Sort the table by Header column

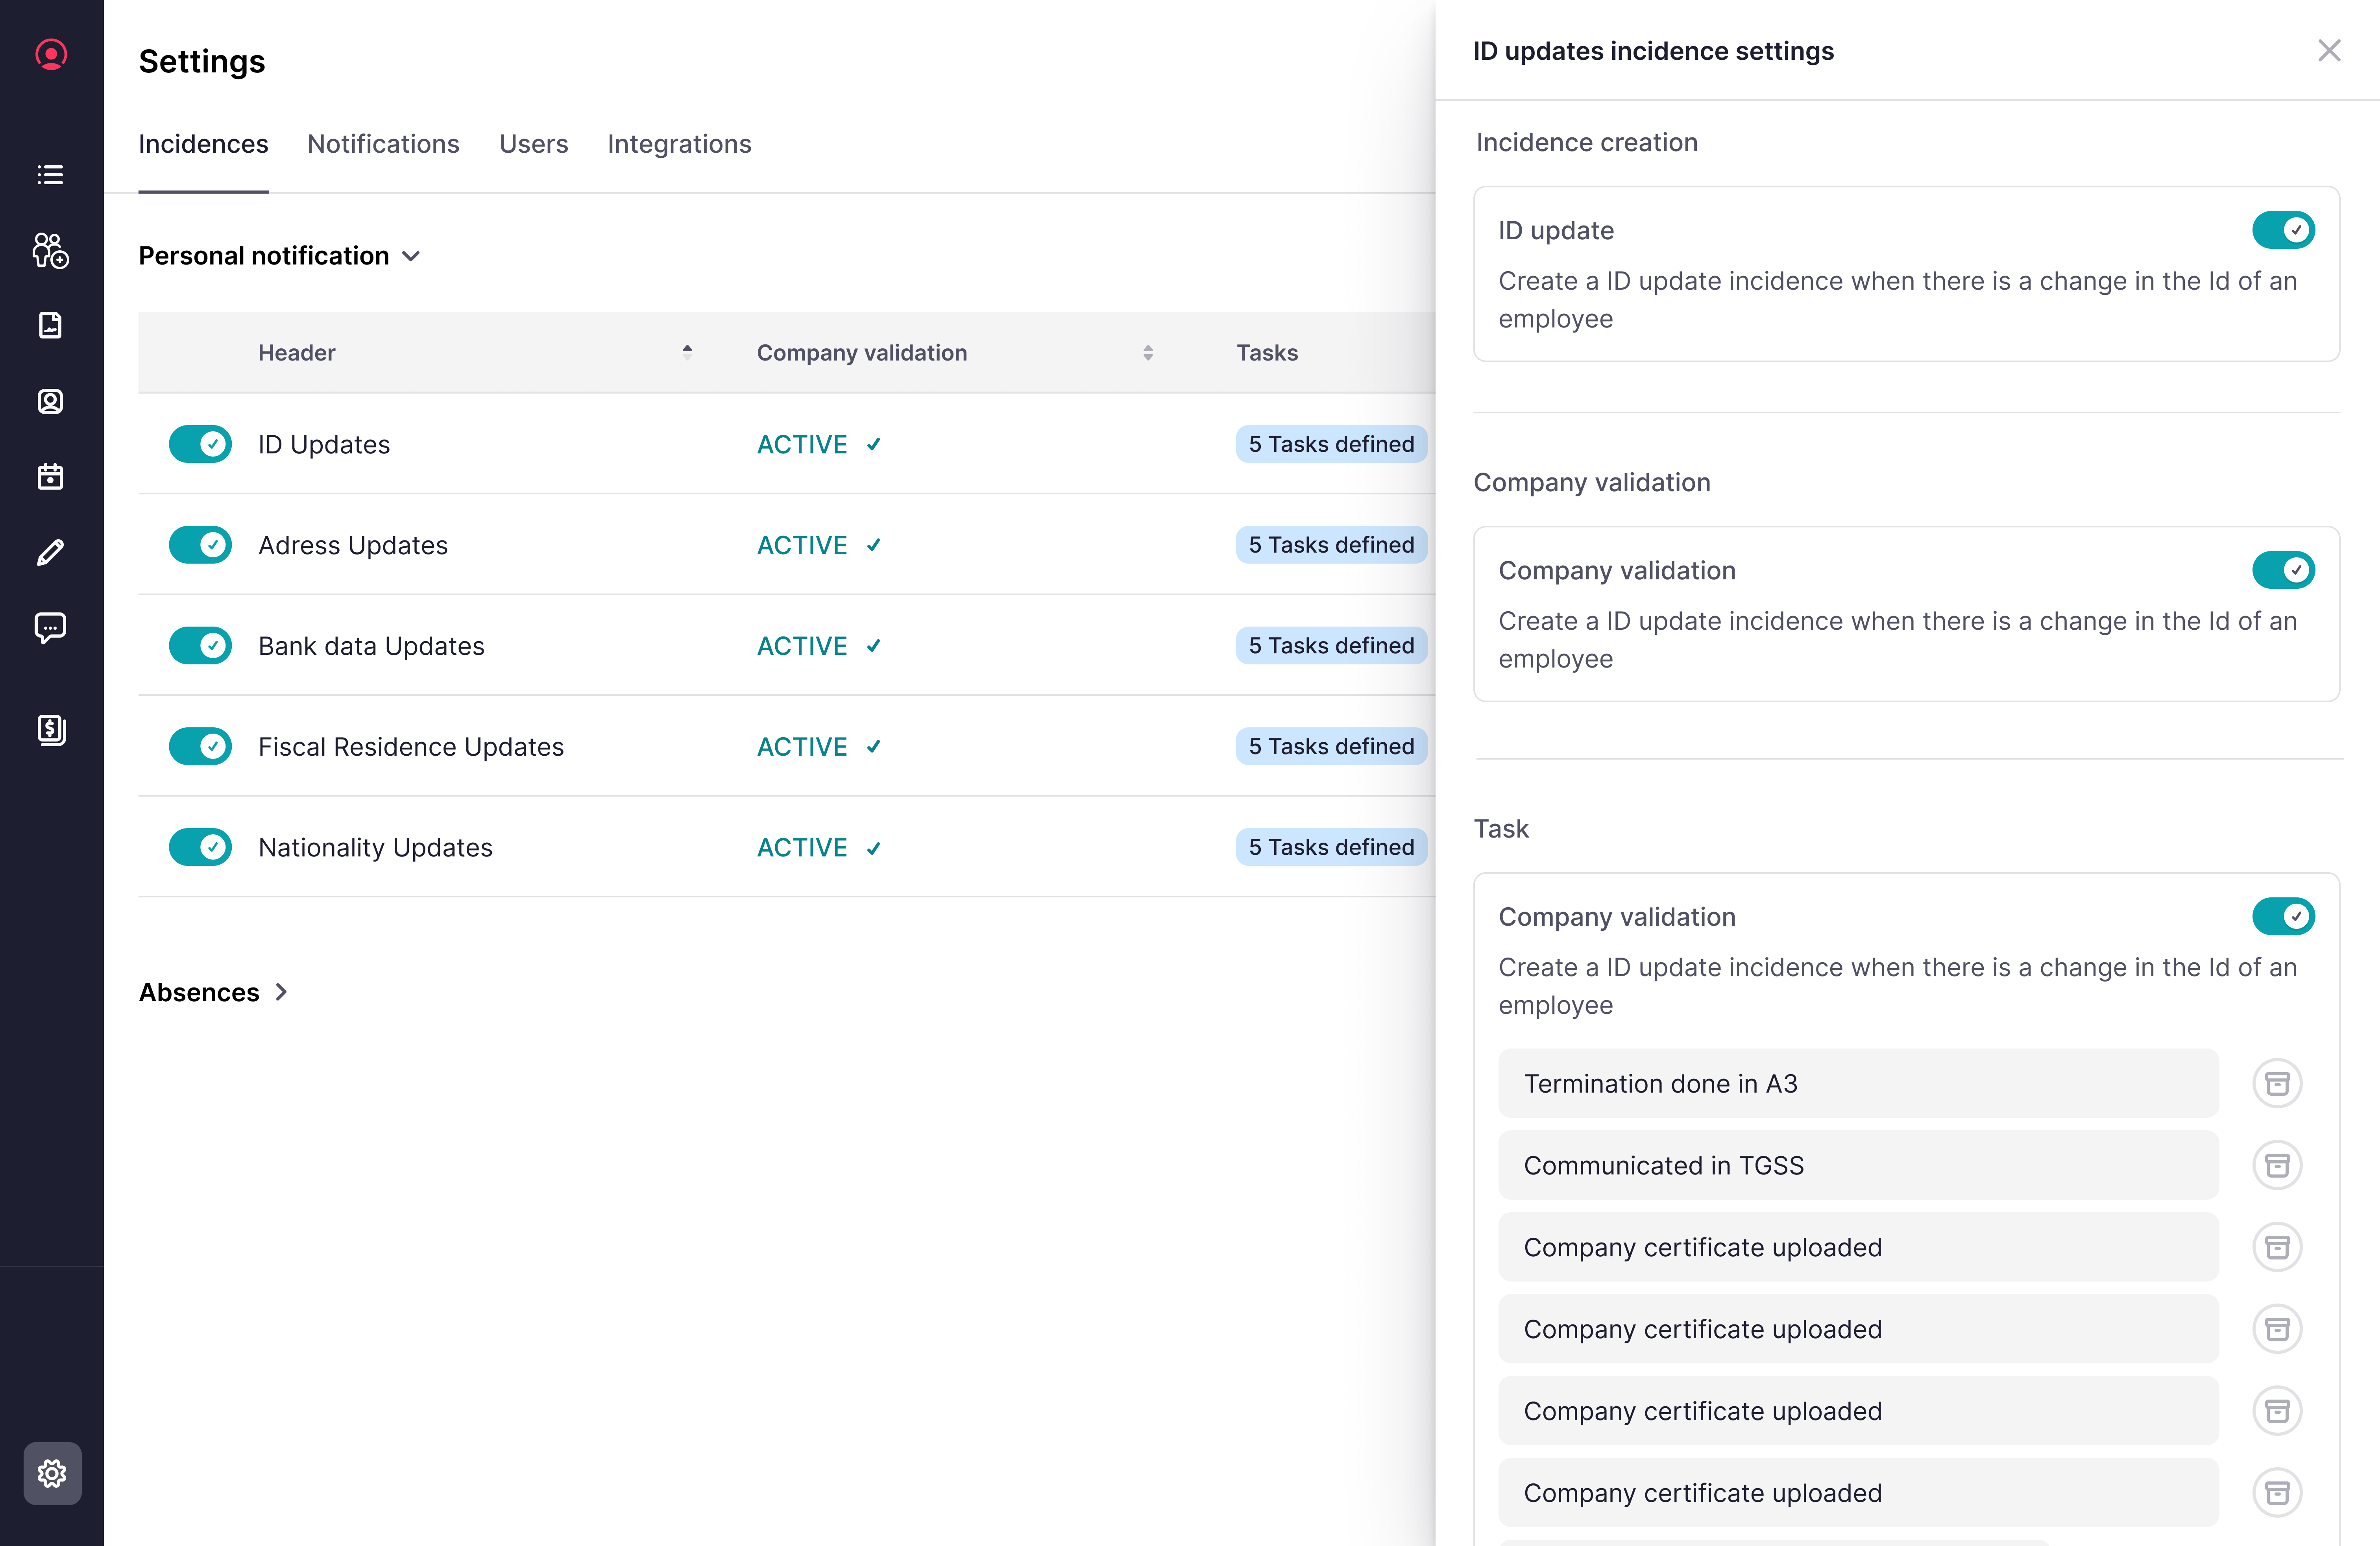coord(687,352)
